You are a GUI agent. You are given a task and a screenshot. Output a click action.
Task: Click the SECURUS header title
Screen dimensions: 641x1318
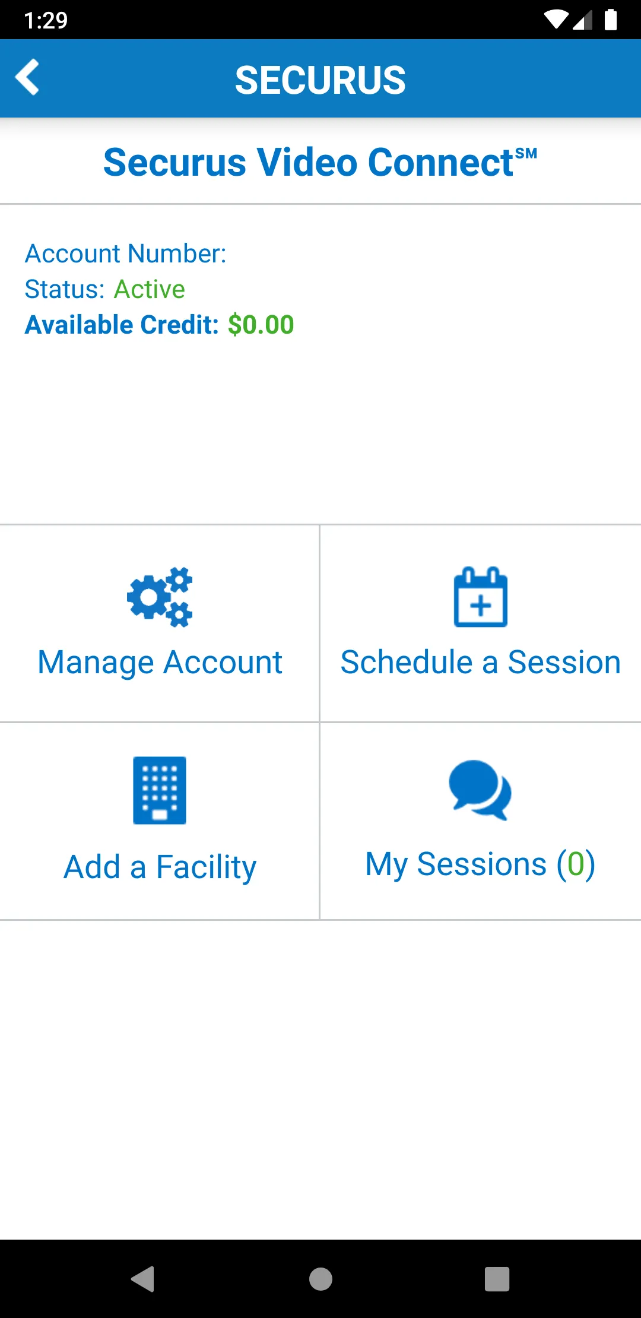[x=320, y=80]
